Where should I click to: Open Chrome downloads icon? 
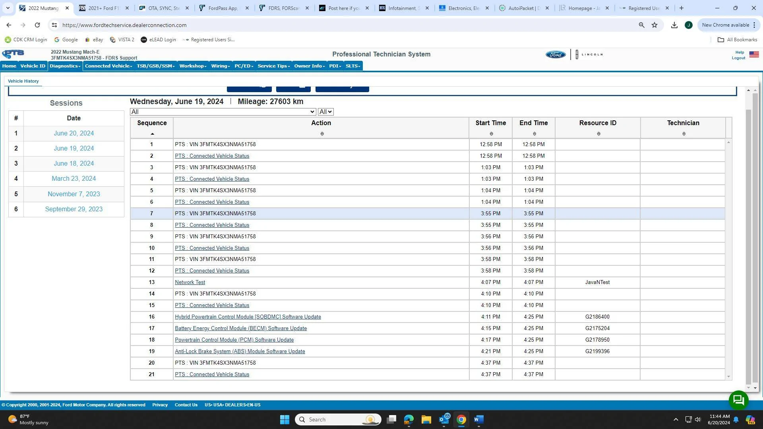(674, 25)
